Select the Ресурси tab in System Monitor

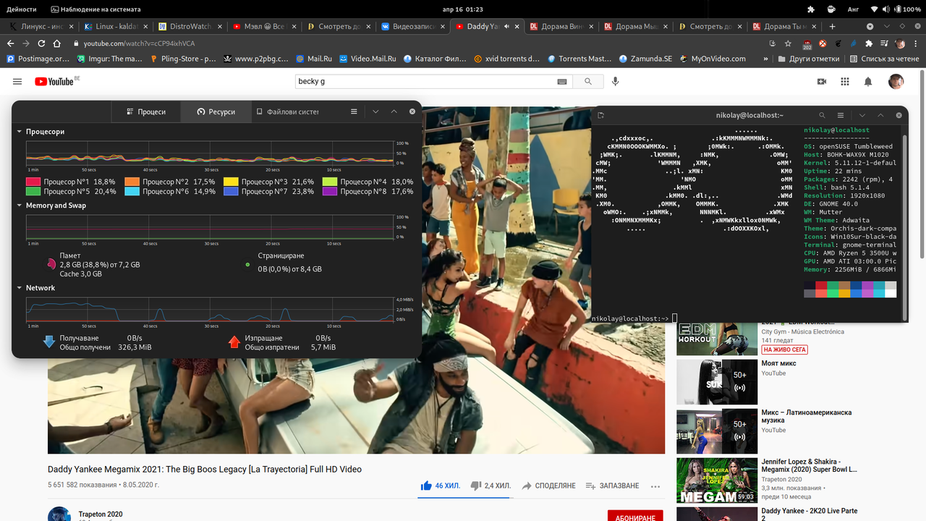216,112
